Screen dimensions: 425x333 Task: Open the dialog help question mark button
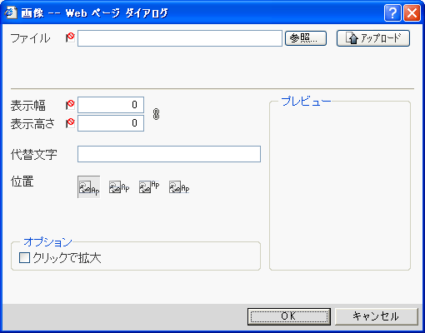392,12
